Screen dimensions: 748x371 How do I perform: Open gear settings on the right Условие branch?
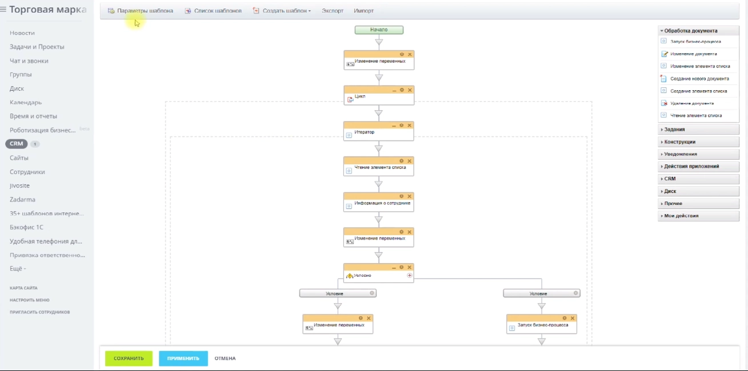[x=575, y=293]
